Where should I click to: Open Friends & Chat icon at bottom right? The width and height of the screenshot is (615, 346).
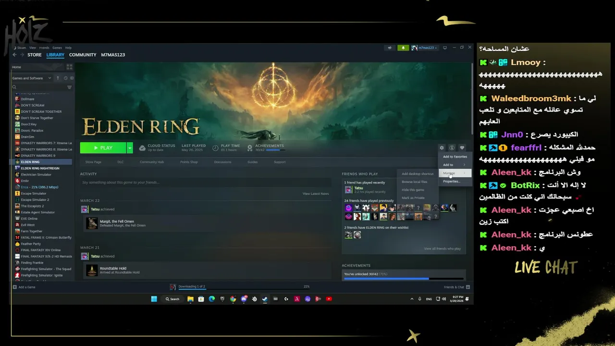pyautogui.click(x=468, y=287)
